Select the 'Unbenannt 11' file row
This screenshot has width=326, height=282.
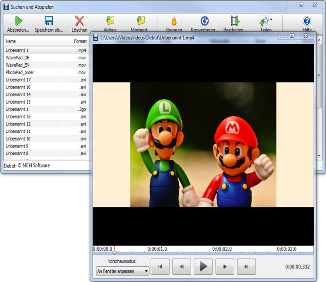coord(47,131)
